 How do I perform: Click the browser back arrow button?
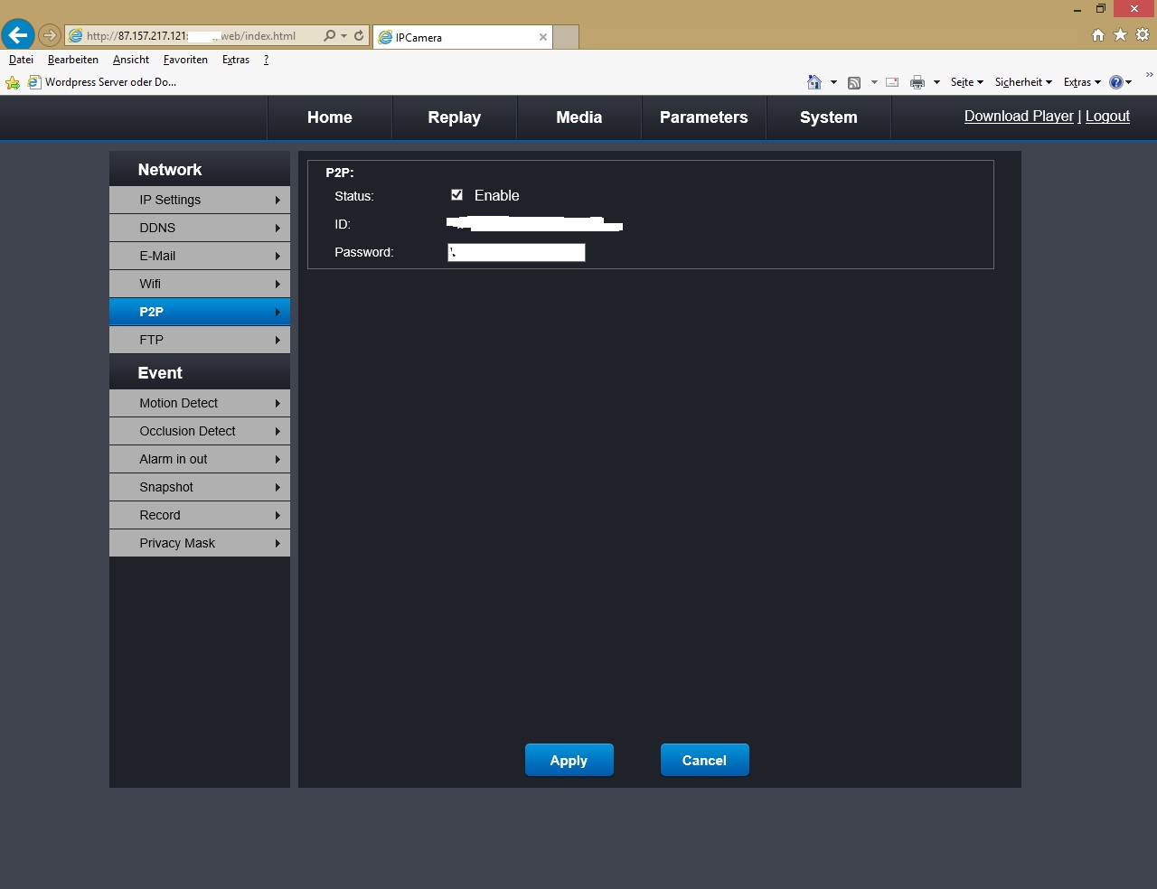coord(18,35)
